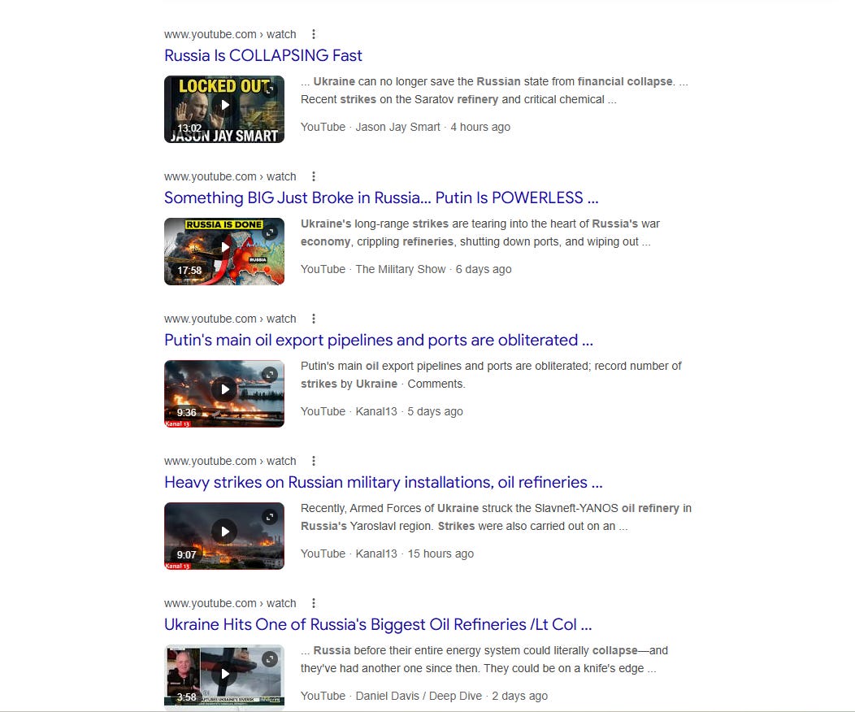
Task: Open three-dot menu for 'Heavy strikes on Russian' result
Action: point(314,461)
